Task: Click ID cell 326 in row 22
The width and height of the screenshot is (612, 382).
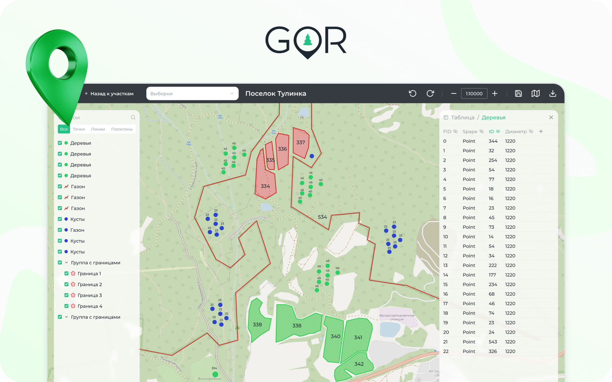Action: click(x=493, y=351)
